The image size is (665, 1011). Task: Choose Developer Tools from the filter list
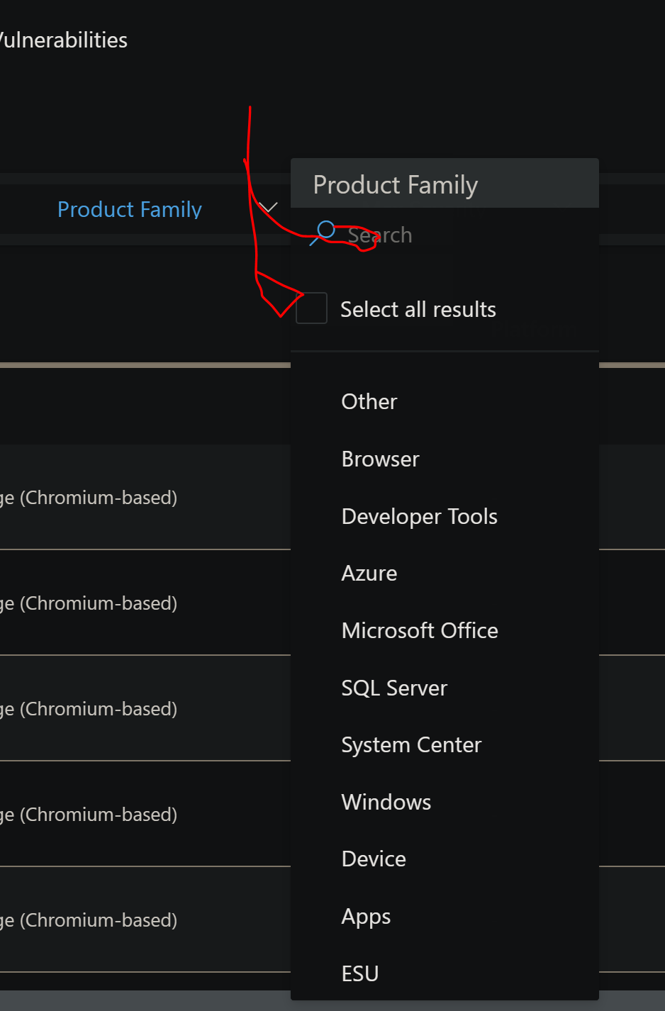[419, 516]
